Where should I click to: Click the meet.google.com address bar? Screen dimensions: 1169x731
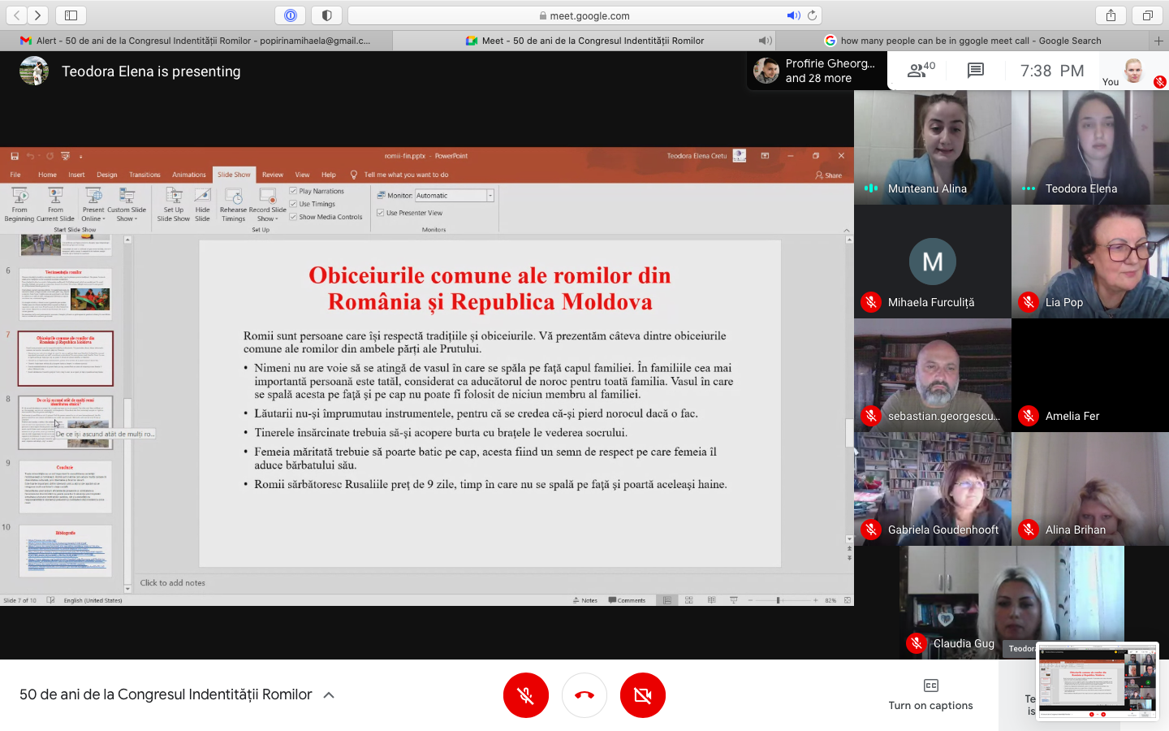pyautogui.click(x=584, y=15)
